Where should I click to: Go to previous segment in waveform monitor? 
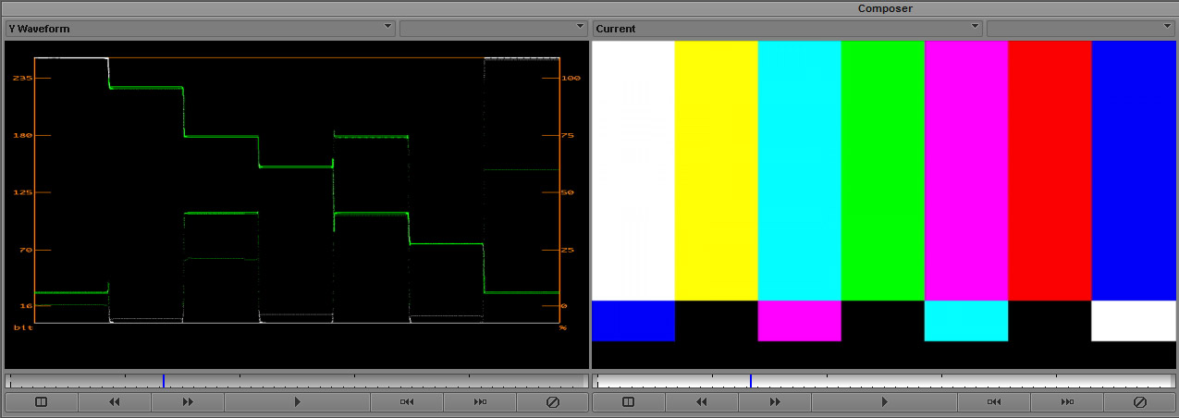[407, 402]
